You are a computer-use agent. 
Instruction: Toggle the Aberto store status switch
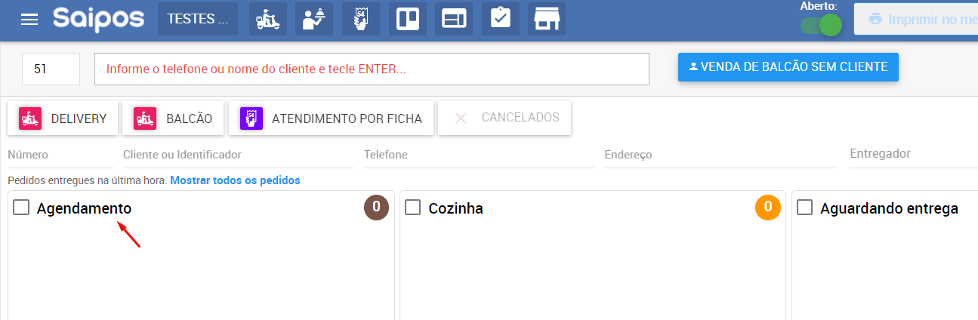[822, 25]
